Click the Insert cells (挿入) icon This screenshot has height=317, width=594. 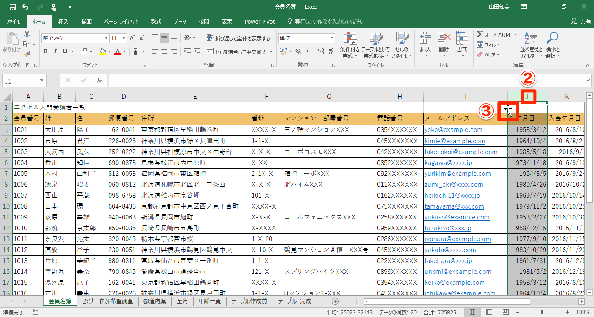[425, 39]
